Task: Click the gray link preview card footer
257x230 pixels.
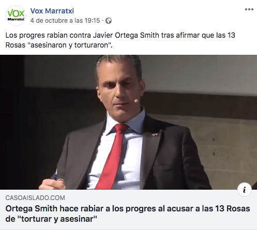Action: coord(128,209)
